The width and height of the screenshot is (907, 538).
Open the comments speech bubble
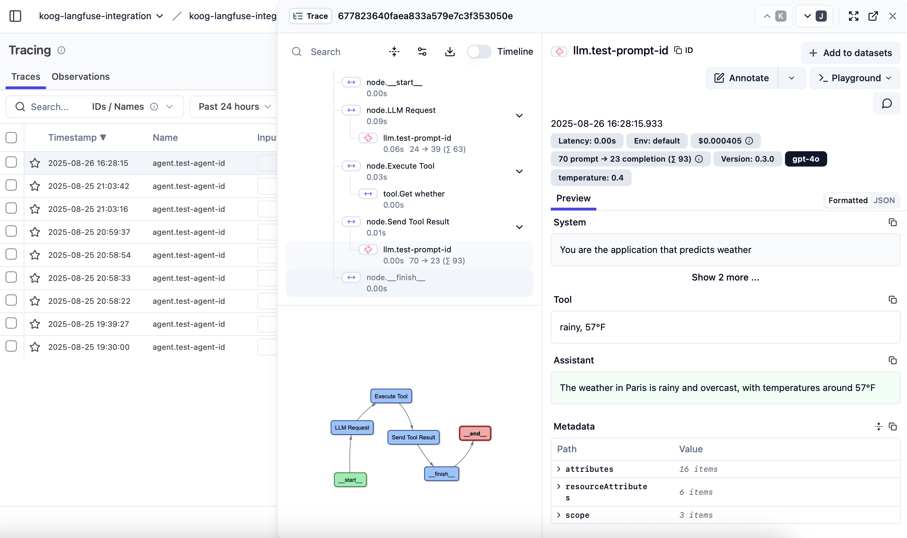pyautogui.click(x=886, y=103)
